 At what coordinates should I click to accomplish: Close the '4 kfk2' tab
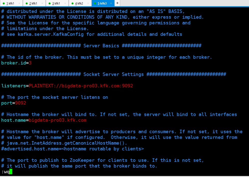88,3
